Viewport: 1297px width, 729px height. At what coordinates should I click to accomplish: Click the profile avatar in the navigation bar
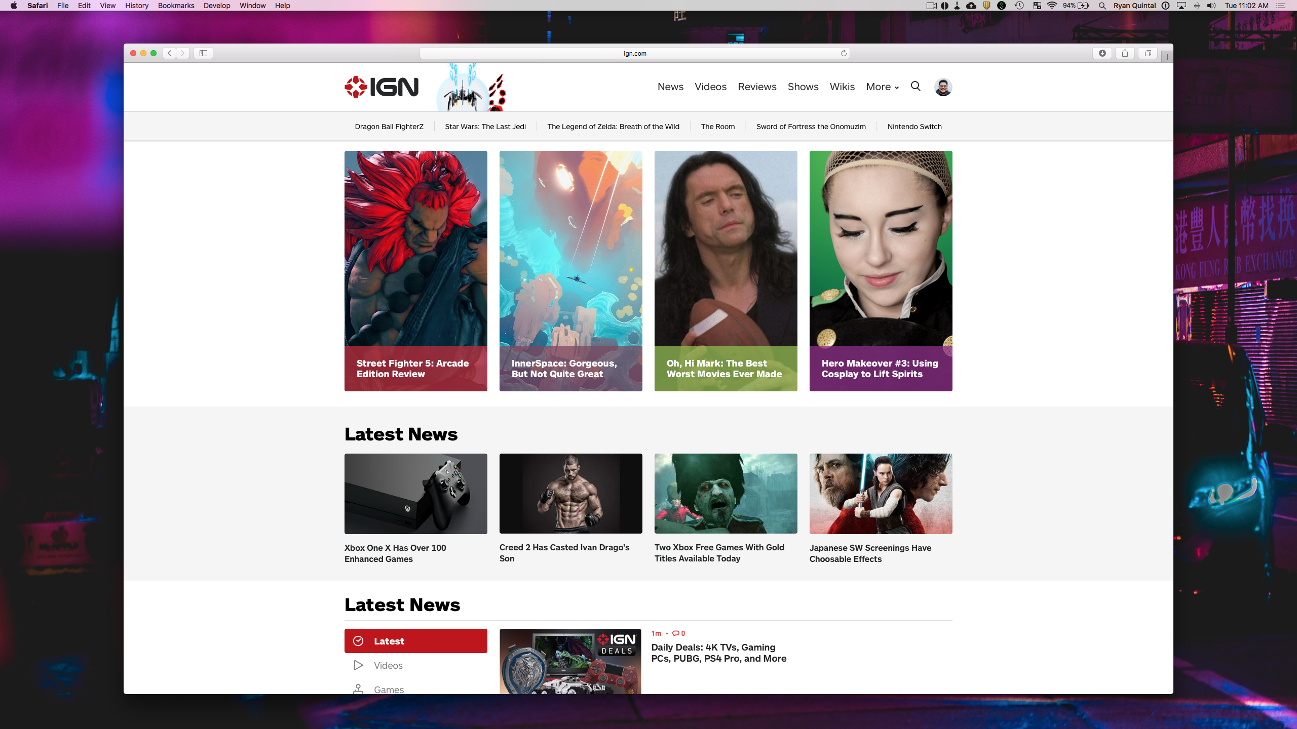943,87
